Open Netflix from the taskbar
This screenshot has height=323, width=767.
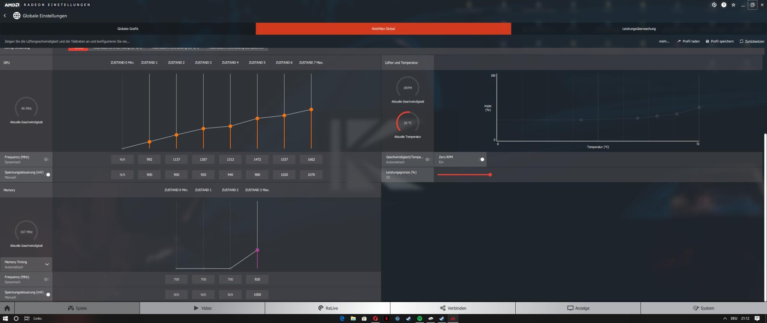coord(386,319)
